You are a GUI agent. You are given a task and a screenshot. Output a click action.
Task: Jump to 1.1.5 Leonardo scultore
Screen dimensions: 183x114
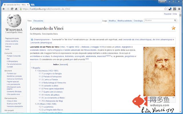tap(48, 86)
